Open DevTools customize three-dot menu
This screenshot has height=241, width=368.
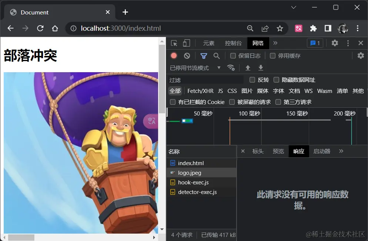[348, 43]
